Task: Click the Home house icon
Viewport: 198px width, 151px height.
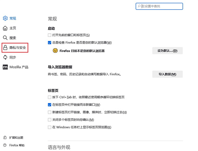Action: click(x=5, y=28)
